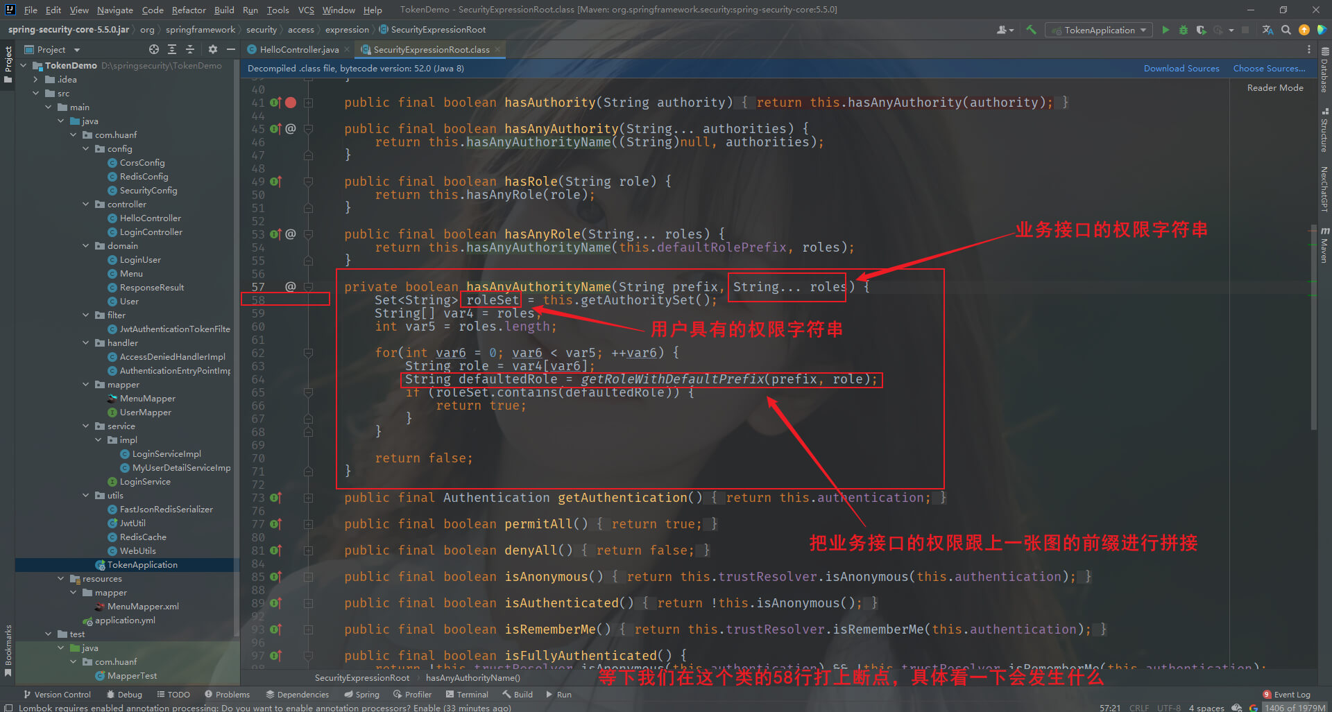Open the Spring tool window
This screenshot has width=1332, height=712.
click(361, 694)
